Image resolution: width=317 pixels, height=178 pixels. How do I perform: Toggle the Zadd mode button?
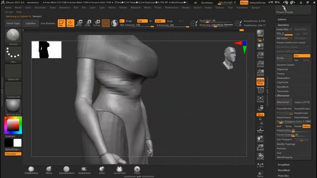click(x=160, y=21)
